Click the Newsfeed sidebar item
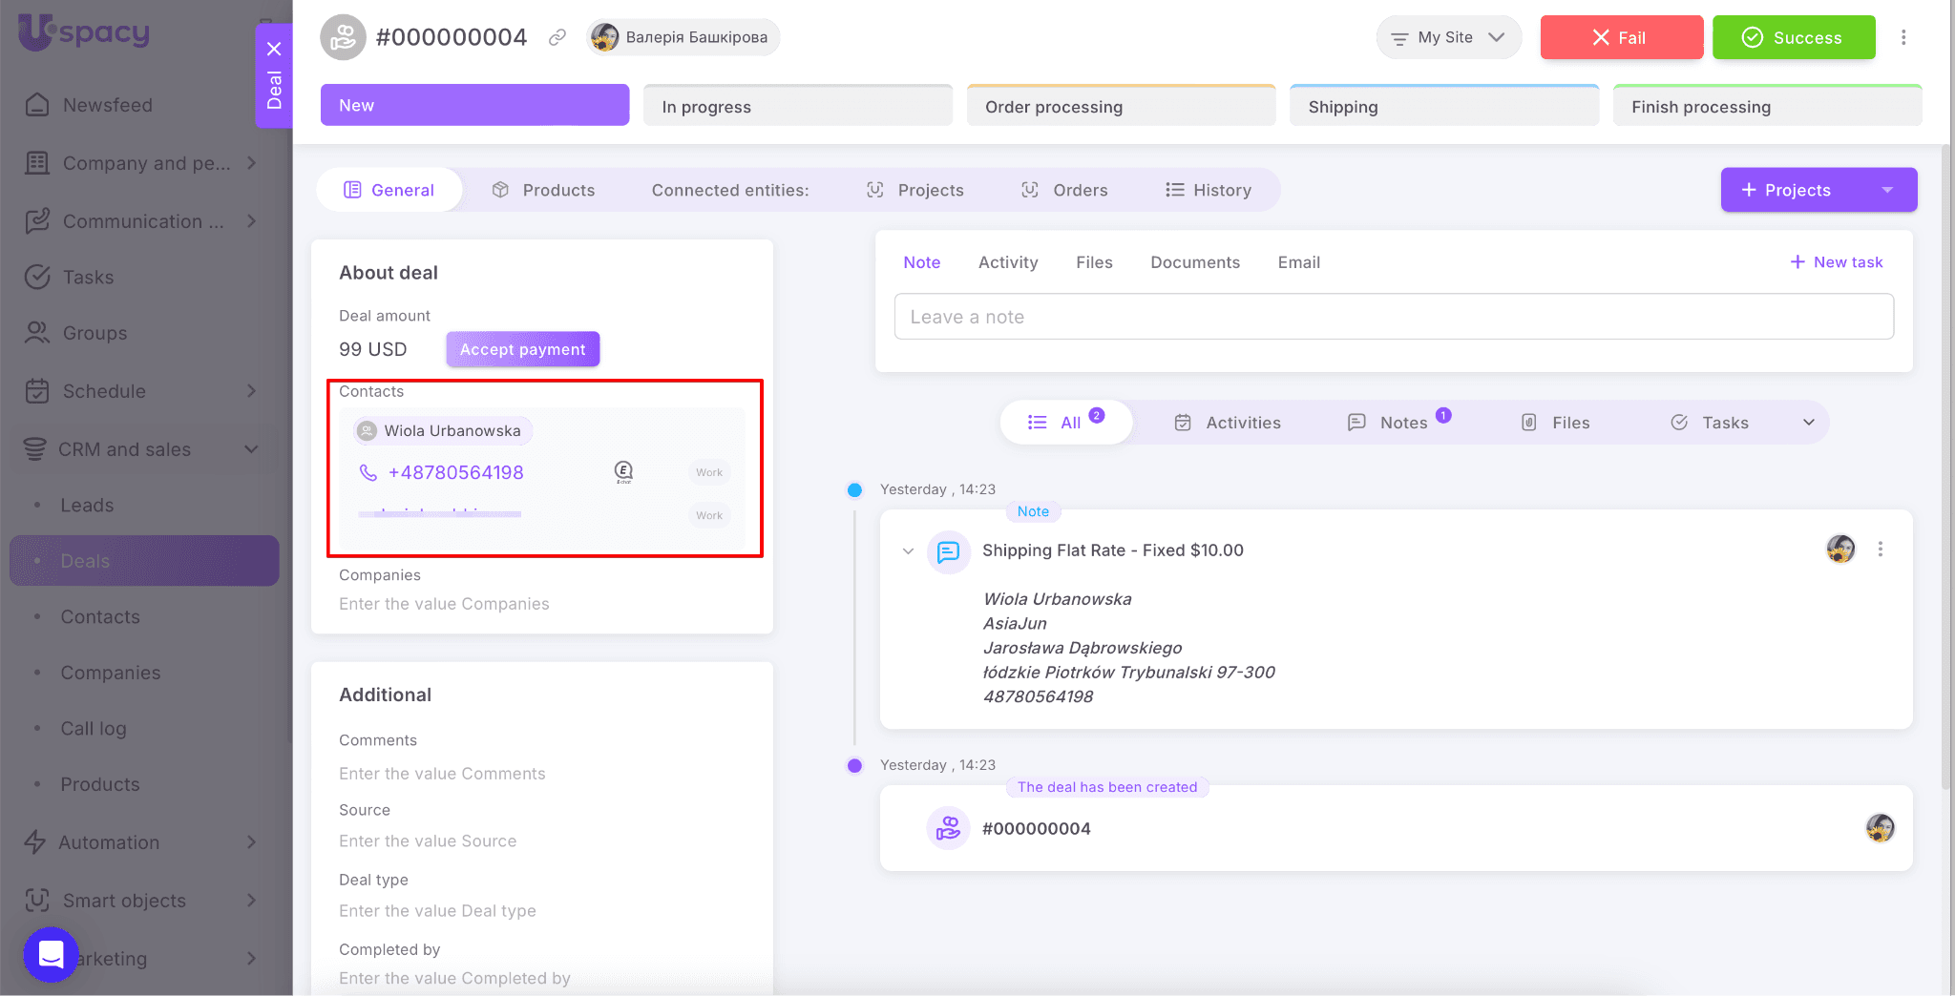1955x996 pixels. click(x=107, y=105)
